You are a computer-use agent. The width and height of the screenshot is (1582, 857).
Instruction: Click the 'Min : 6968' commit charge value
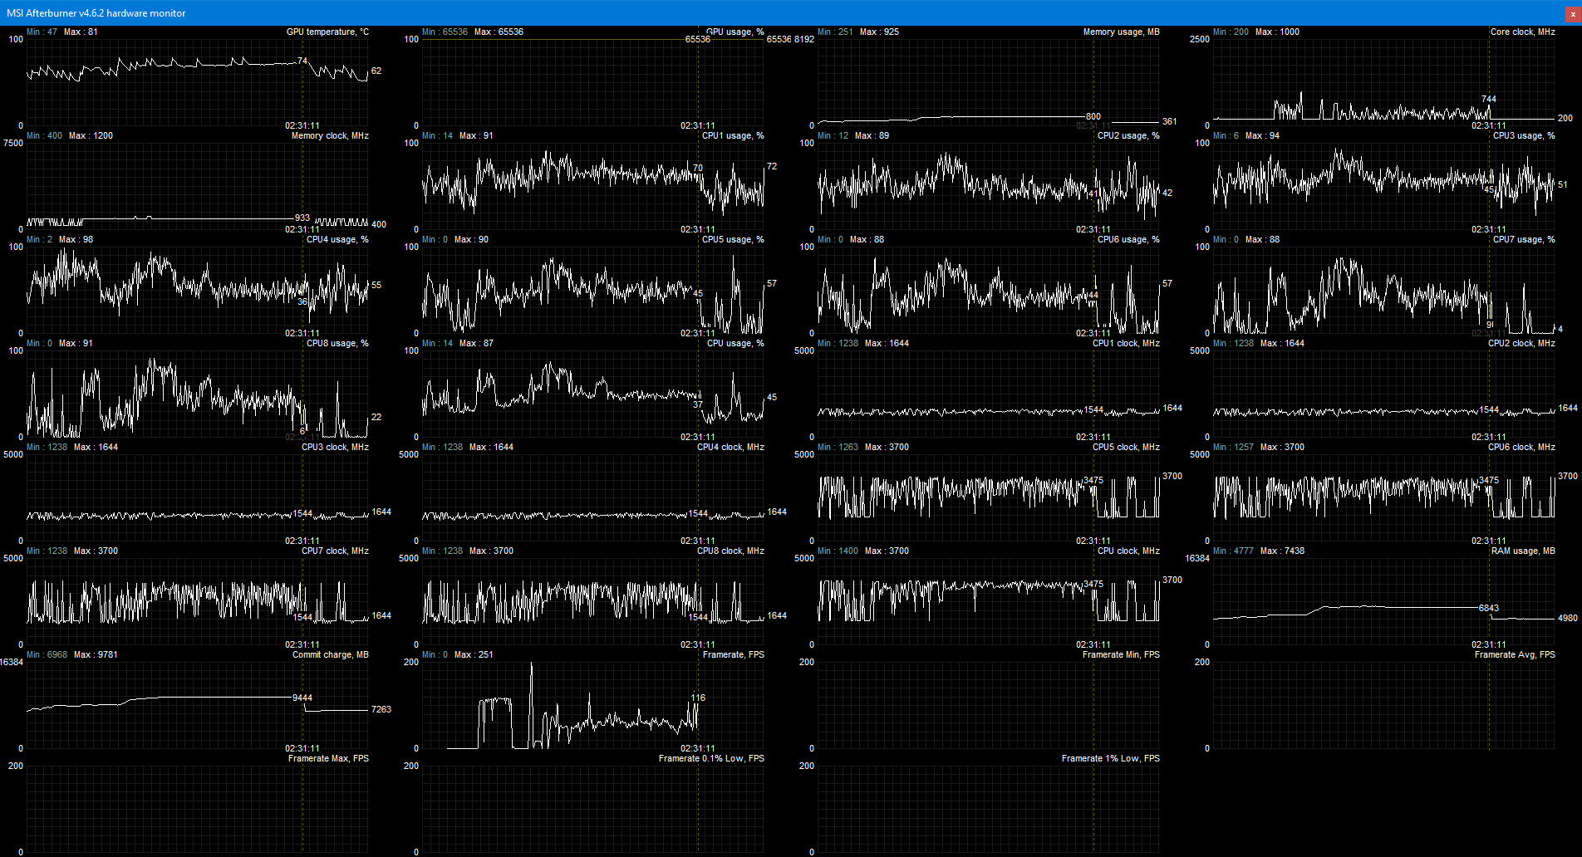(47, 654)
